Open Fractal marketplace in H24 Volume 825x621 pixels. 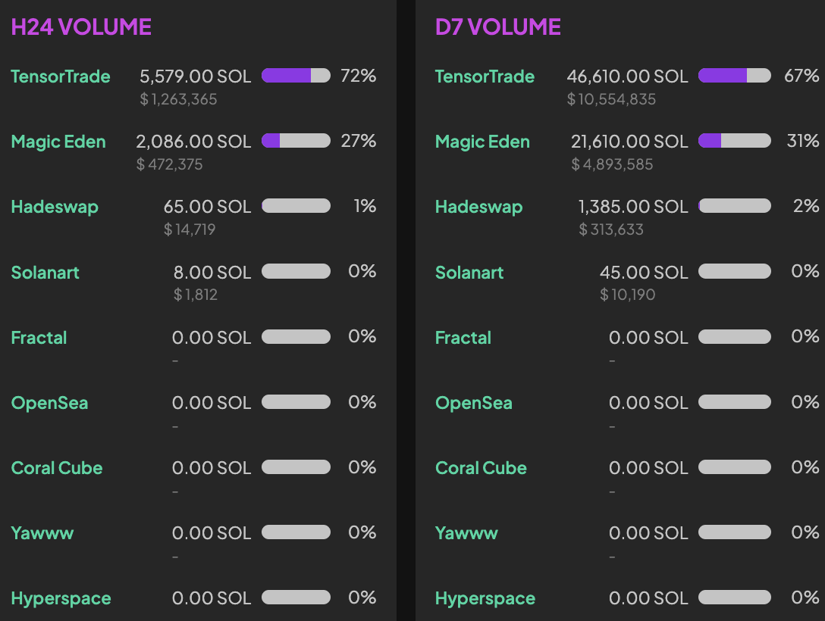click(x=39, y=338)
